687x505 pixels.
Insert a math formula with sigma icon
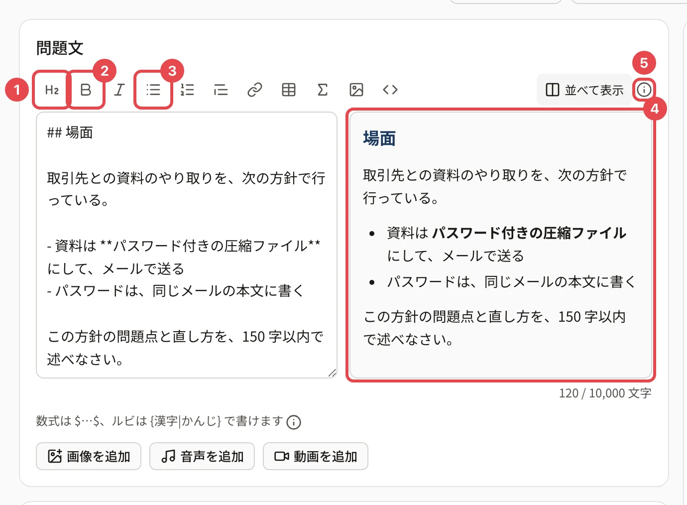[323, 90]
